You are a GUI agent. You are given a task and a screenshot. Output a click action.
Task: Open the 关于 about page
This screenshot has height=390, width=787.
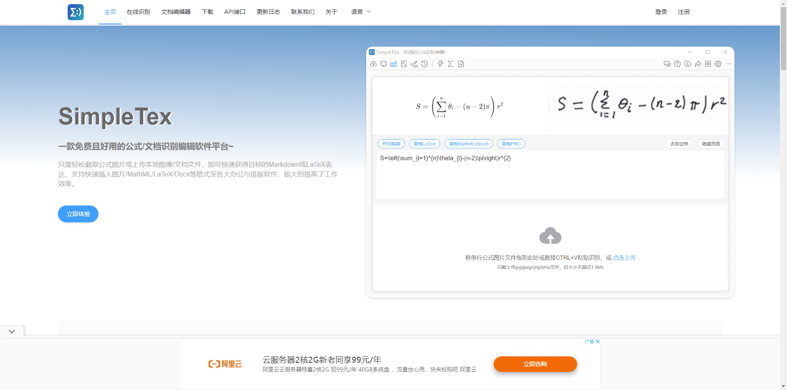click(x=331, y=12)
